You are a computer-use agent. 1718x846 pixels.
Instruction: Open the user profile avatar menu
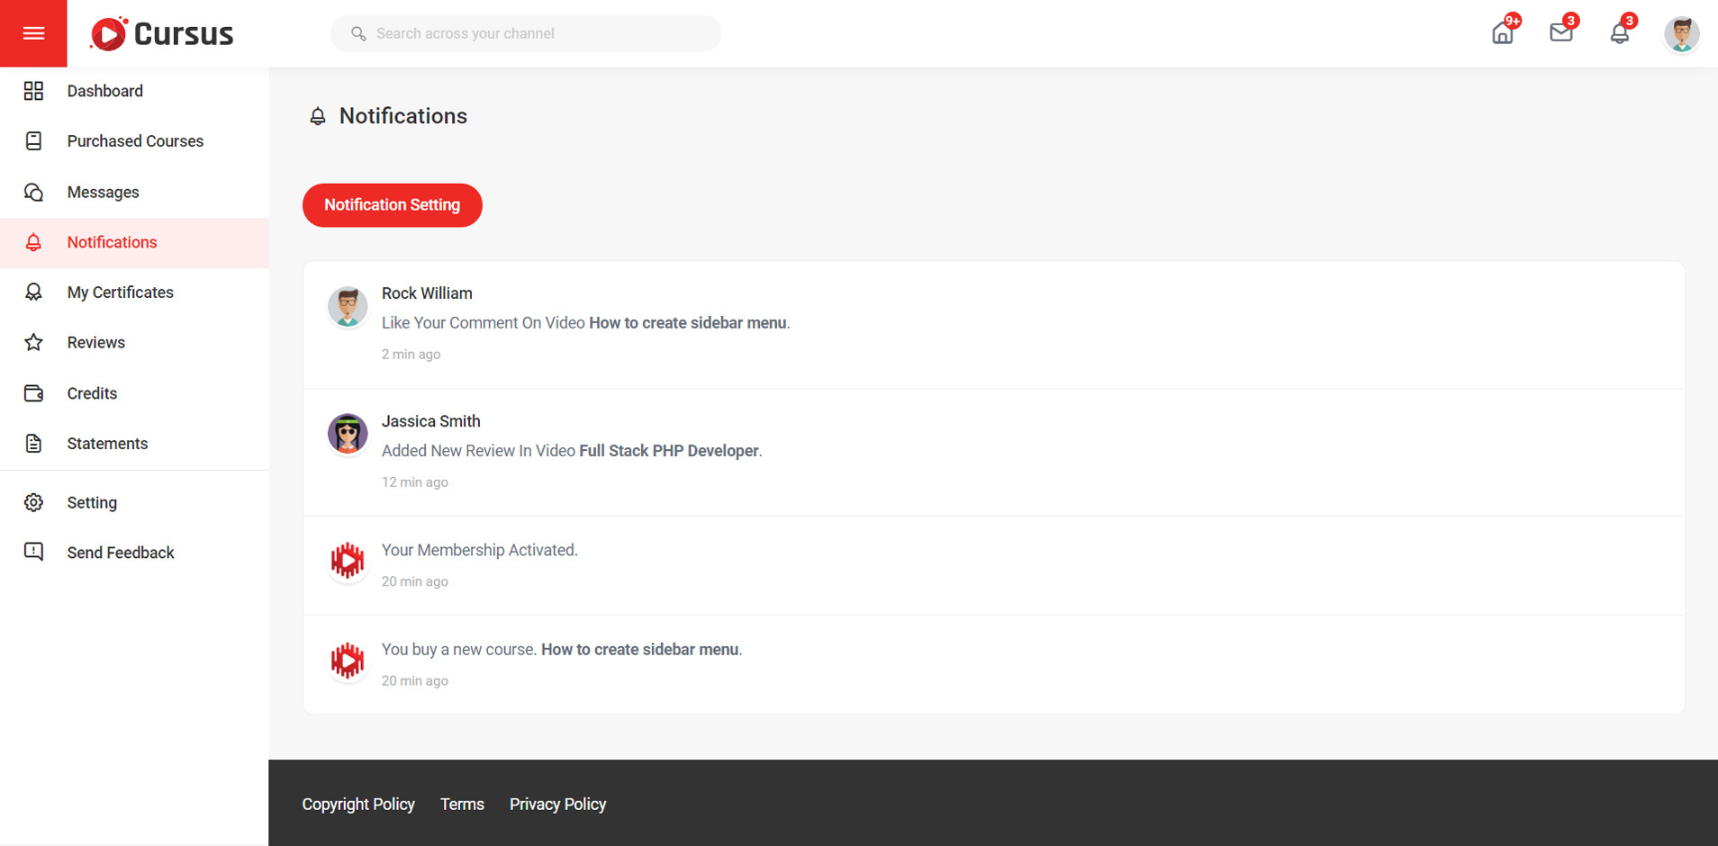click(1680, 34)
